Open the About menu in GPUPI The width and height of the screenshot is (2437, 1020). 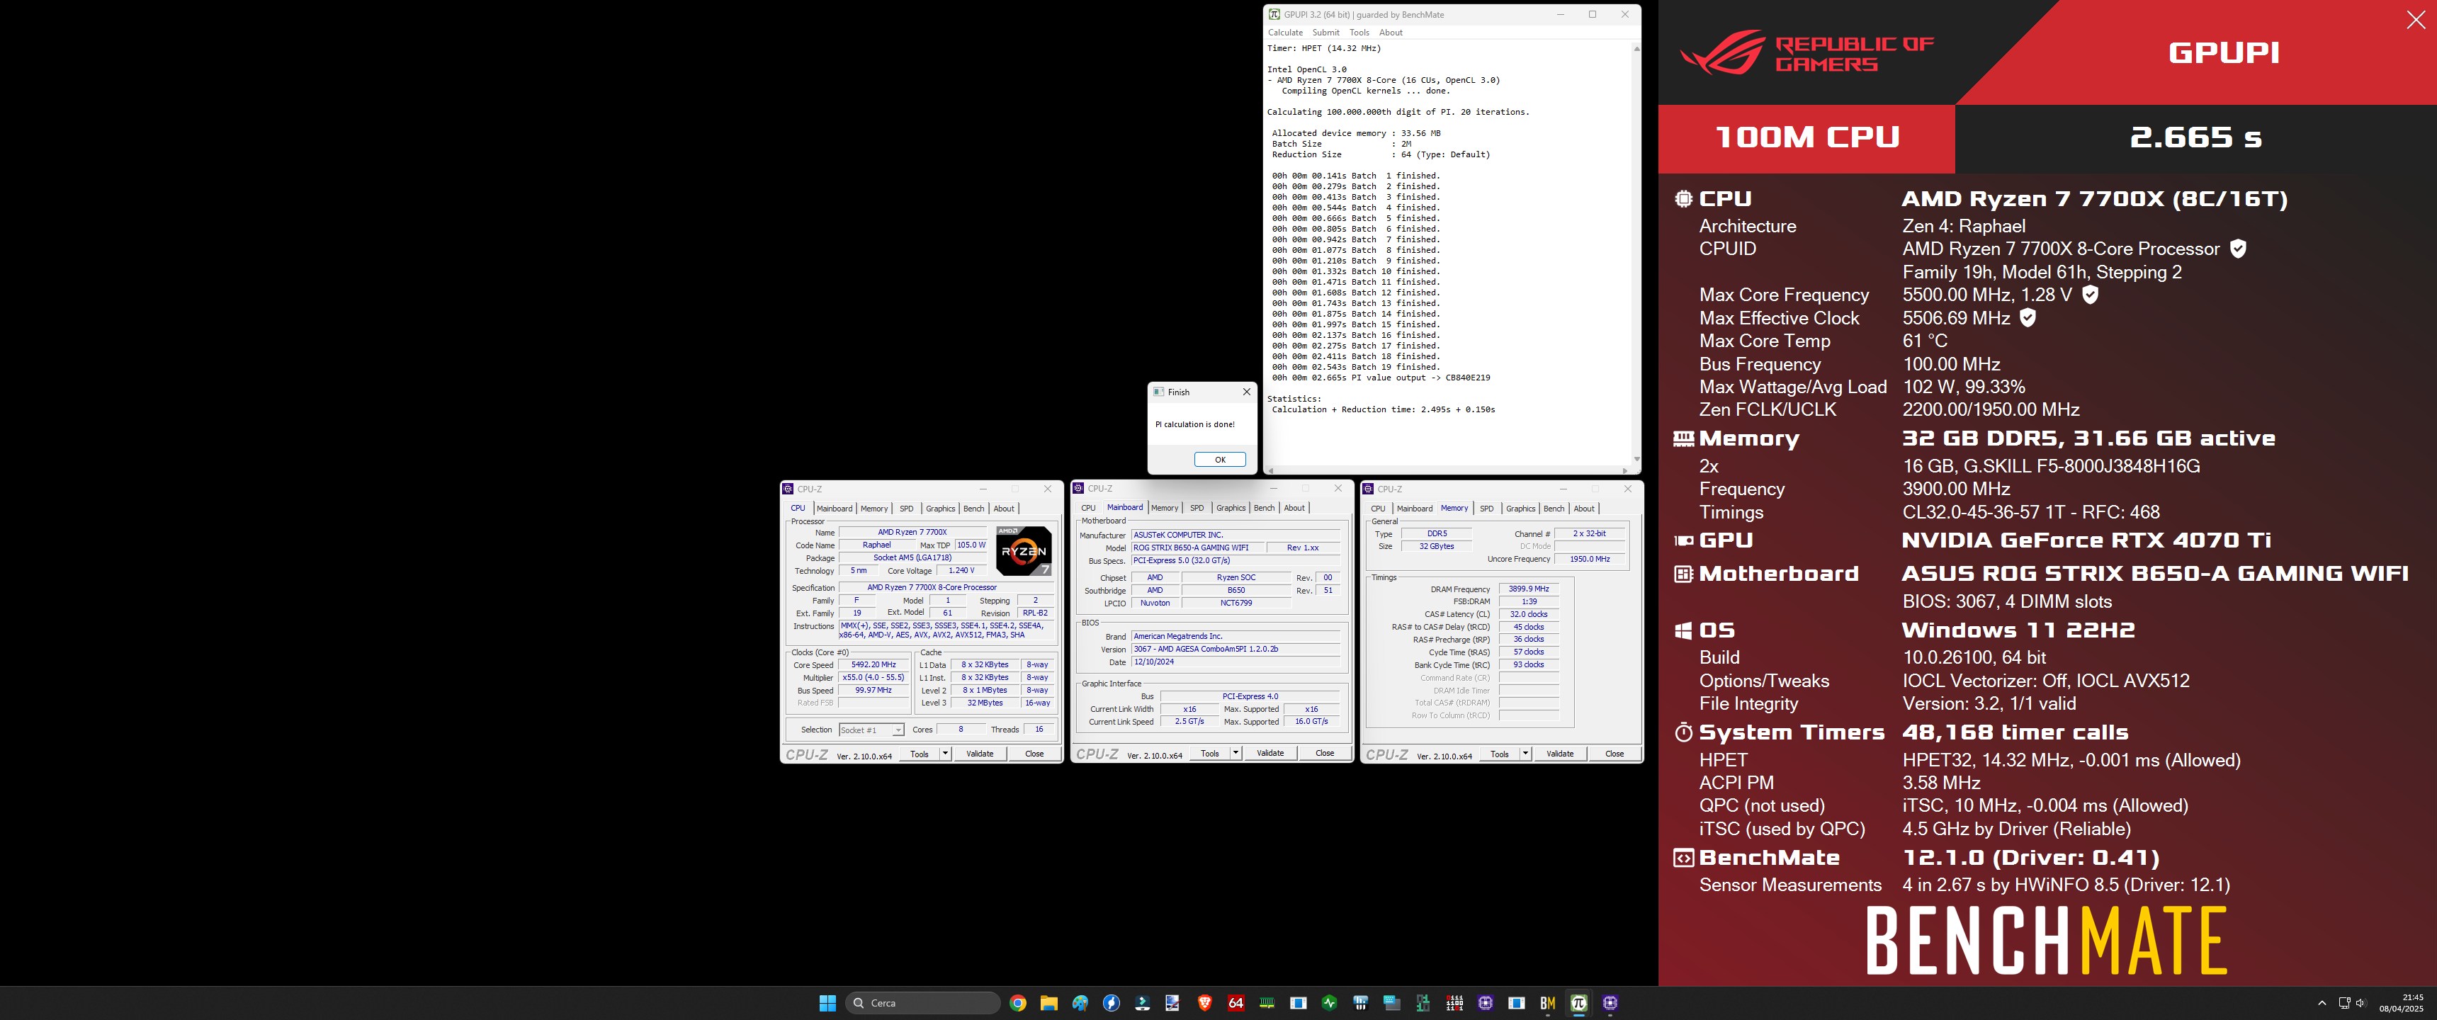click(1391, 32)
